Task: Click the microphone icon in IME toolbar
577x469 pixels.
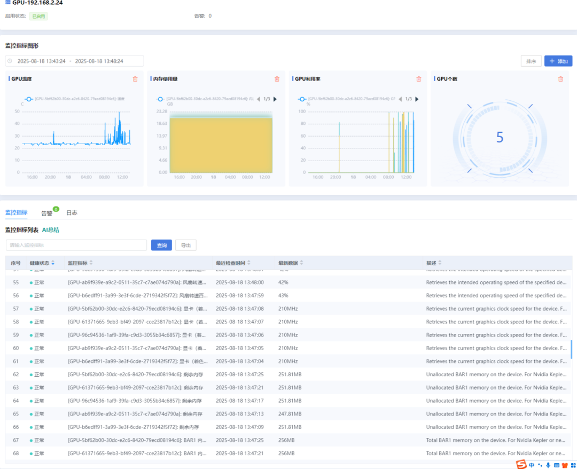Action: [x=548, y=465]
